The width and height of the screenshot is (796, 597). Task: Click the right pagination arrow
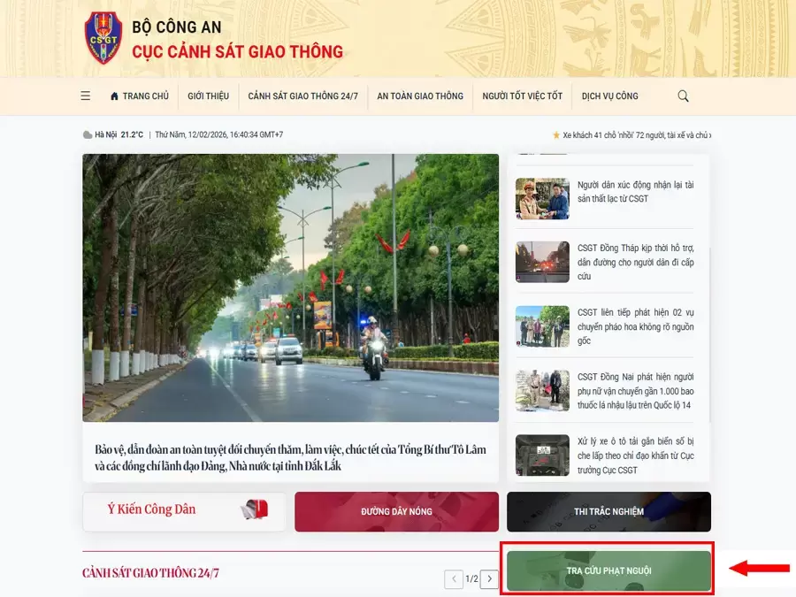click(x=489, y=578)
